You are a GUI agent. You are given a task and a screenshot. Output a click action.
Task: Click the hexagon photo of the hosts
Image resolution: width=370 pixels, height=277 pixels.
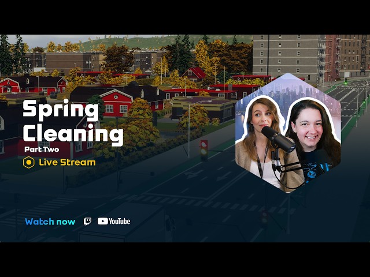pos(288,133)
